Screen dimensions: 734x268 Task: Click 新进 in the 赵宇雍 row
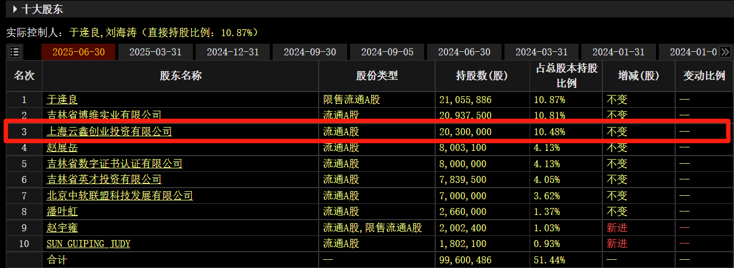point(617,228)
